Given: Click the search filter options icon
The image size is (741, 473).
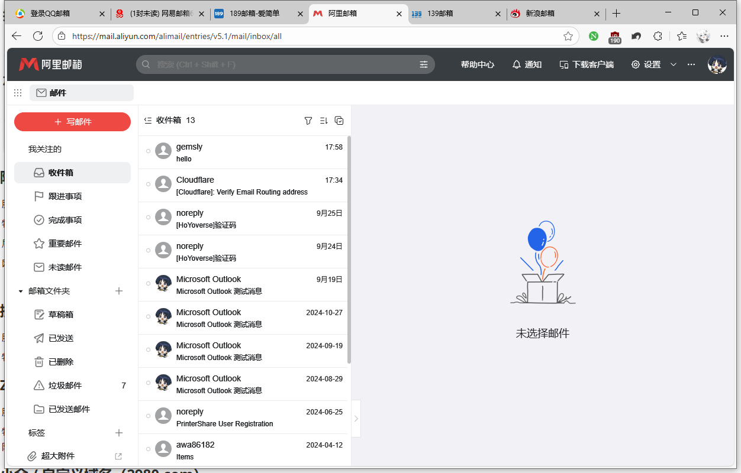Looking at the screenshot, I should (424, 64).
